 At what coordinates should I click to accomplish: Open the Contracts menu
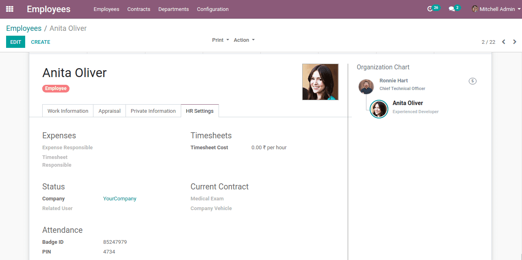(139, 9)
